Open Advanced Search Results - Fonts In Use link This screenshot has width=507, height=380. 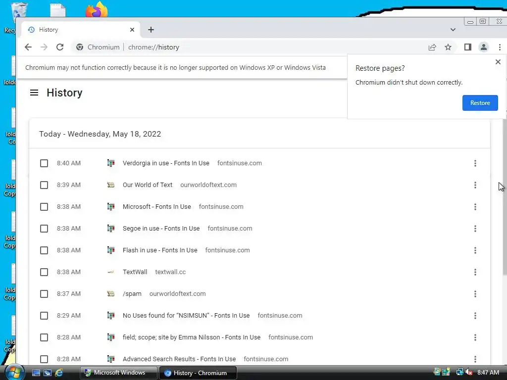[x=179, y=359]
